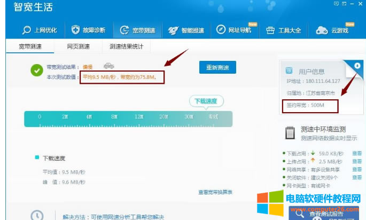Click 网卡类型 有线网卡 text
Viewport: 366px width, 220px height.
click(x=308, y=186)
